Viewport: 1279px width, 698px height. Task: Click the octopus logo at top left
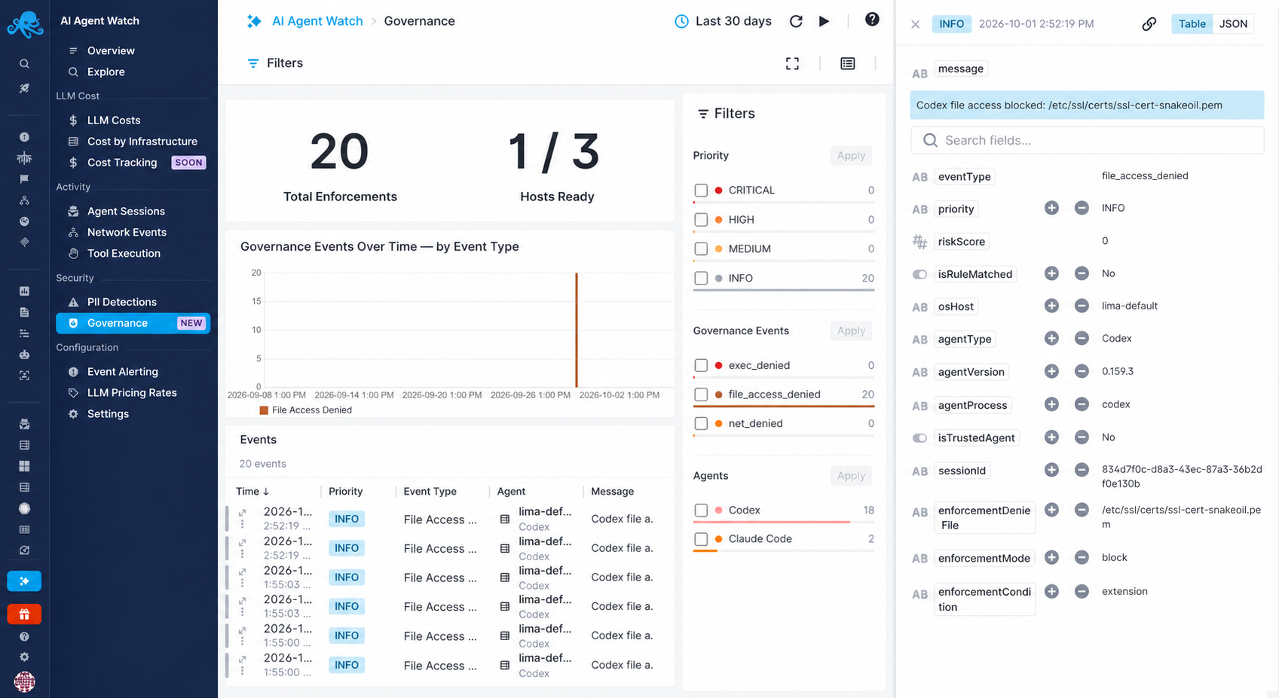25,24
